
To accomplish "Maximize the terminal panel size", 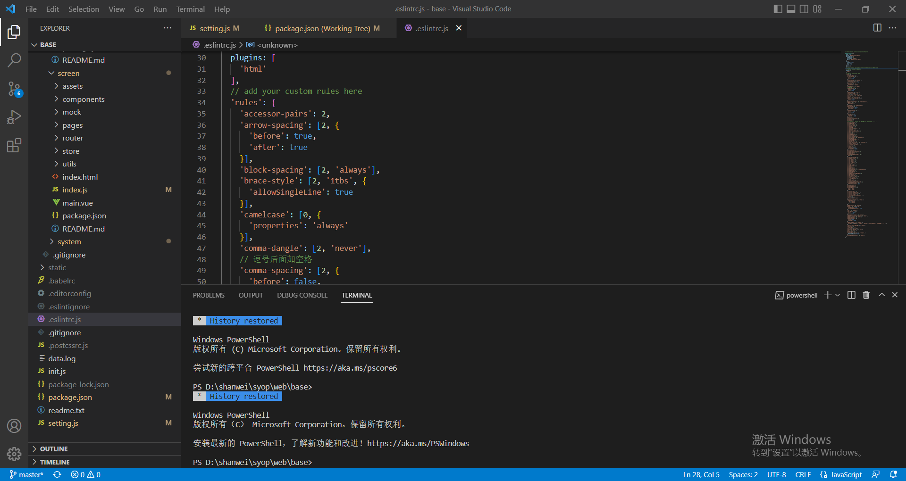I will (x=881, y=295).
